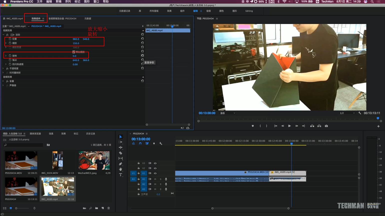Click the Extract button in Program monitor
This screenshot has height=216, width=385.
click(x=319, y=126)
